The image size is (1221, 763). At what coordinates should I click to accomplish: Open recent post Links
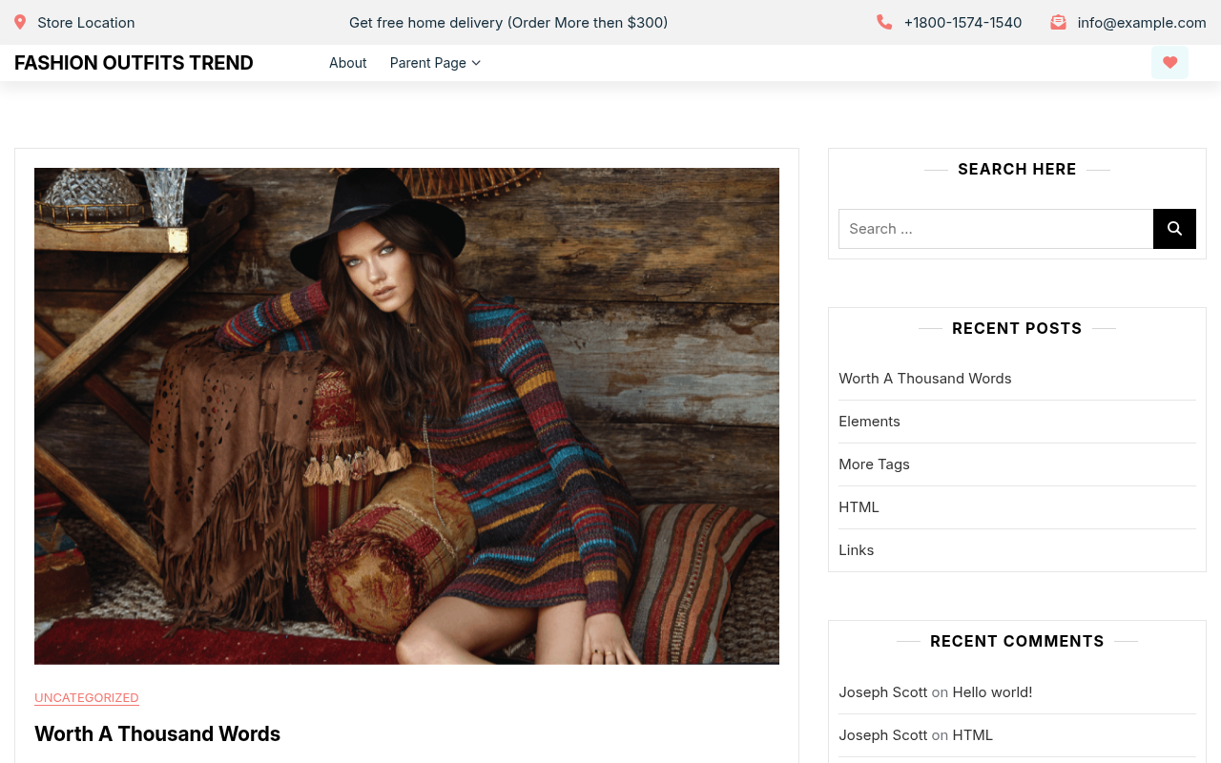point(856,550)
